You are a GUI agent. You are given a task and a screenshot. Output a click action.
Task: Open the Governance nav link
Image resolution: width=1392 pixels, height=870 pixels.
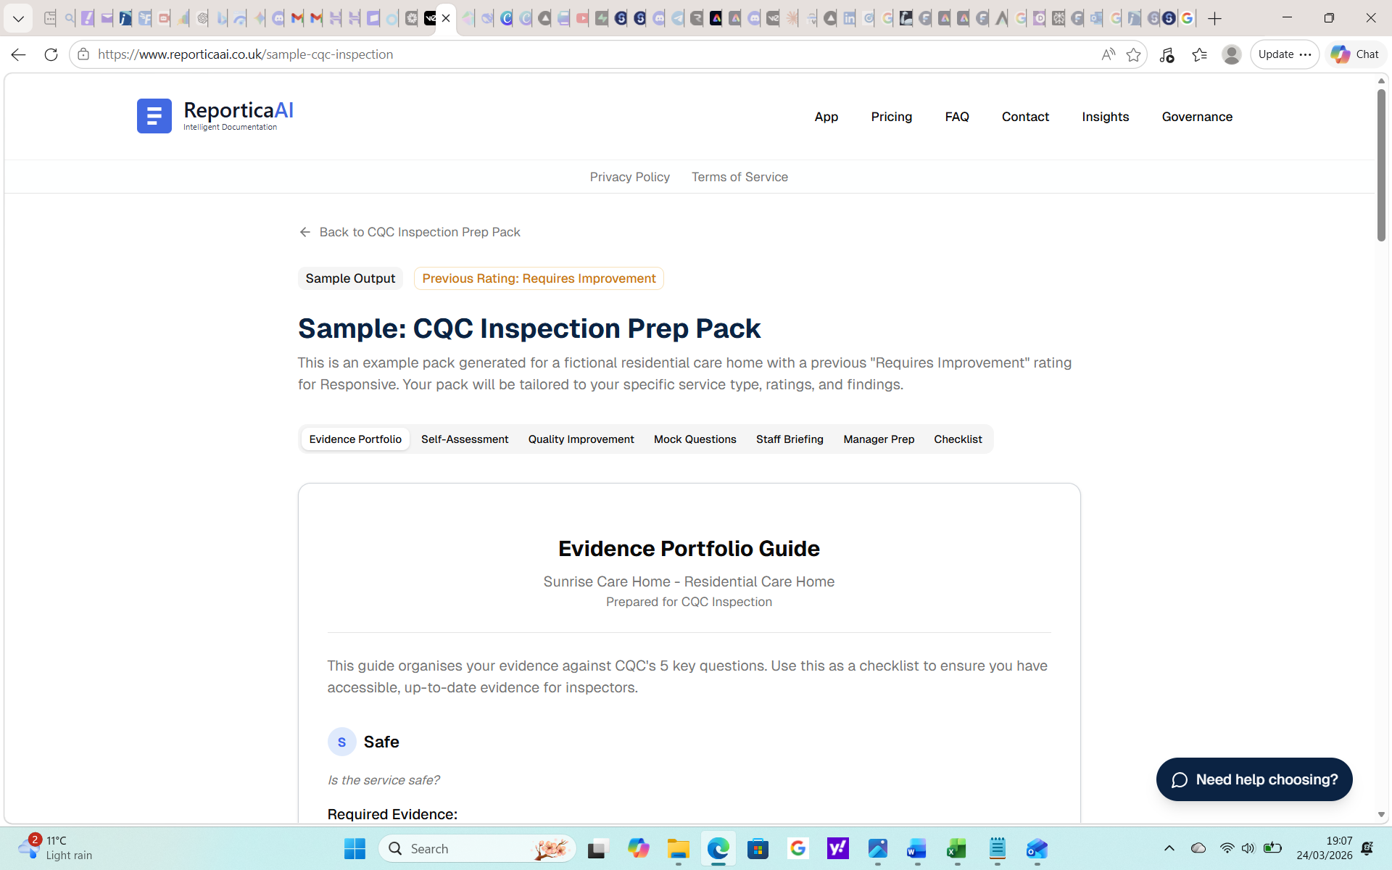(x=1197, y=117)
